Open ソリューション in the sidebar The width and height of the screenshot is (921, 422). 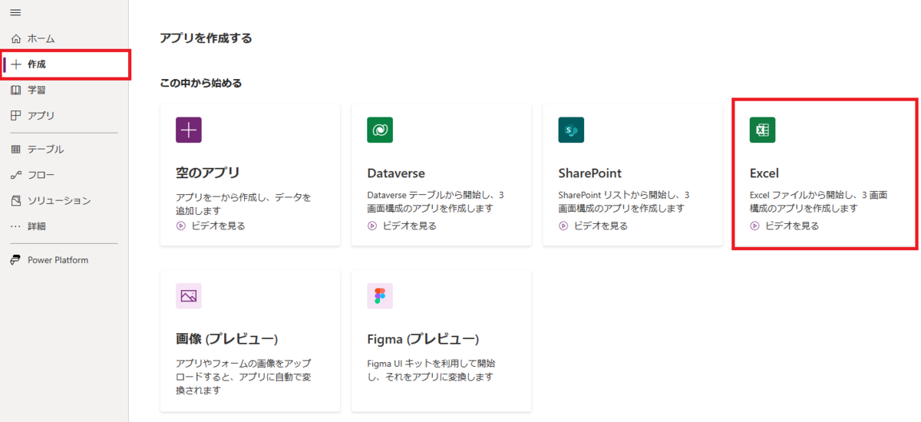(64, 201)
